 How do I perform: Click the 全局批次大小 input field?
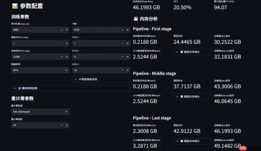[x=35, y=57]
